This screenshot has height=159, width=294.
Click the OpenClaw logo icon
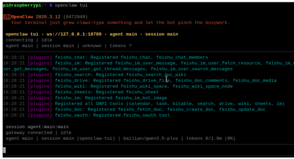7,17
